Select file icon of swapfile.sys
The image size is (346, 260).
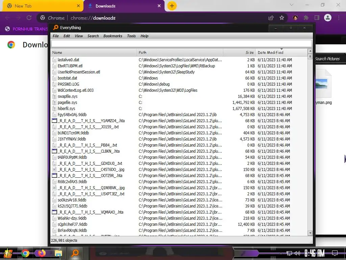click(54, 96)
